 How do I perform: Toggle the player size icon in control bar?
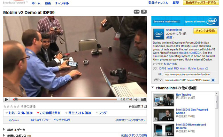pyautogui.click(x=143, y=99)
